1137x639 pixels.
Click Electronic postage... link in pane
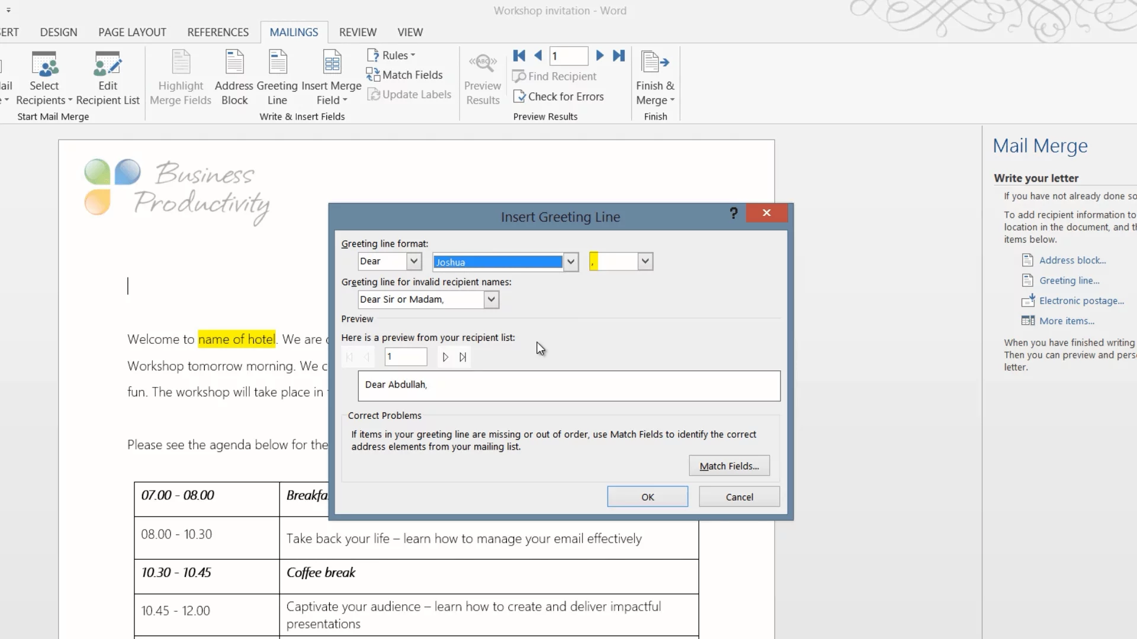pos(1081,301)
